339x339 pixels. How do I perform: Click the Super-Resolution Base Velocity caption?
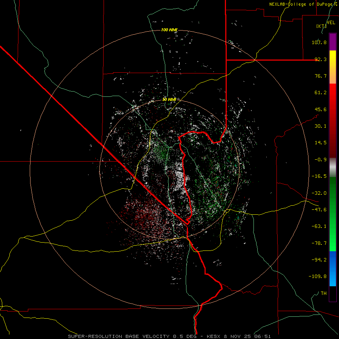point(169,336)
